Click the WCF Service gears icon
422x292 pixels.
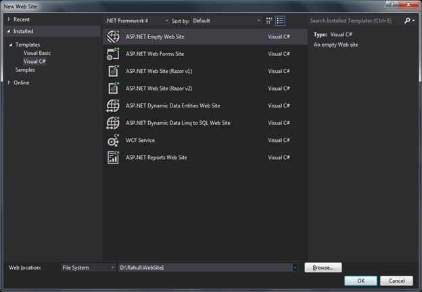click(x=113, y=140)
